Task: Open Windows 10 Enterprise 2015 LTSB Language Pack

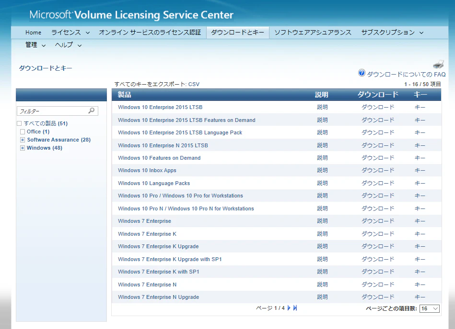Action: point(180,132)
